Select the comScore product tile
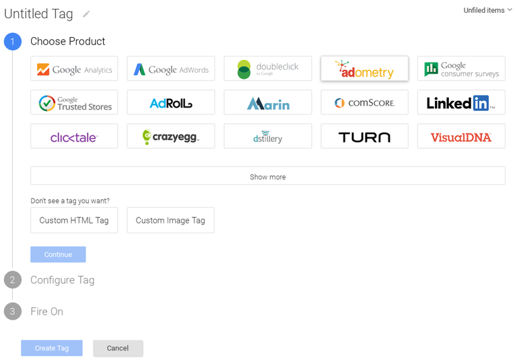This screenshot has height=360, width=517. [364, 102]
